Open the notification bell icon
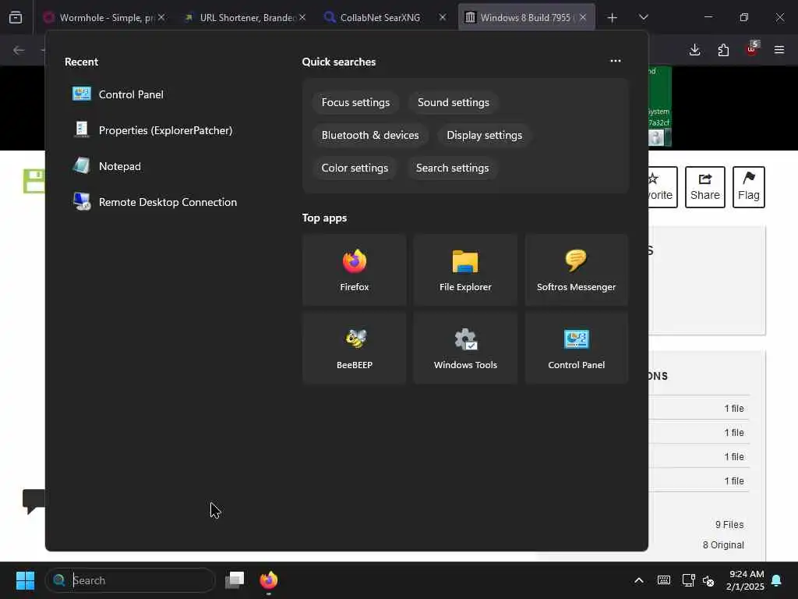 coord(777,580)
